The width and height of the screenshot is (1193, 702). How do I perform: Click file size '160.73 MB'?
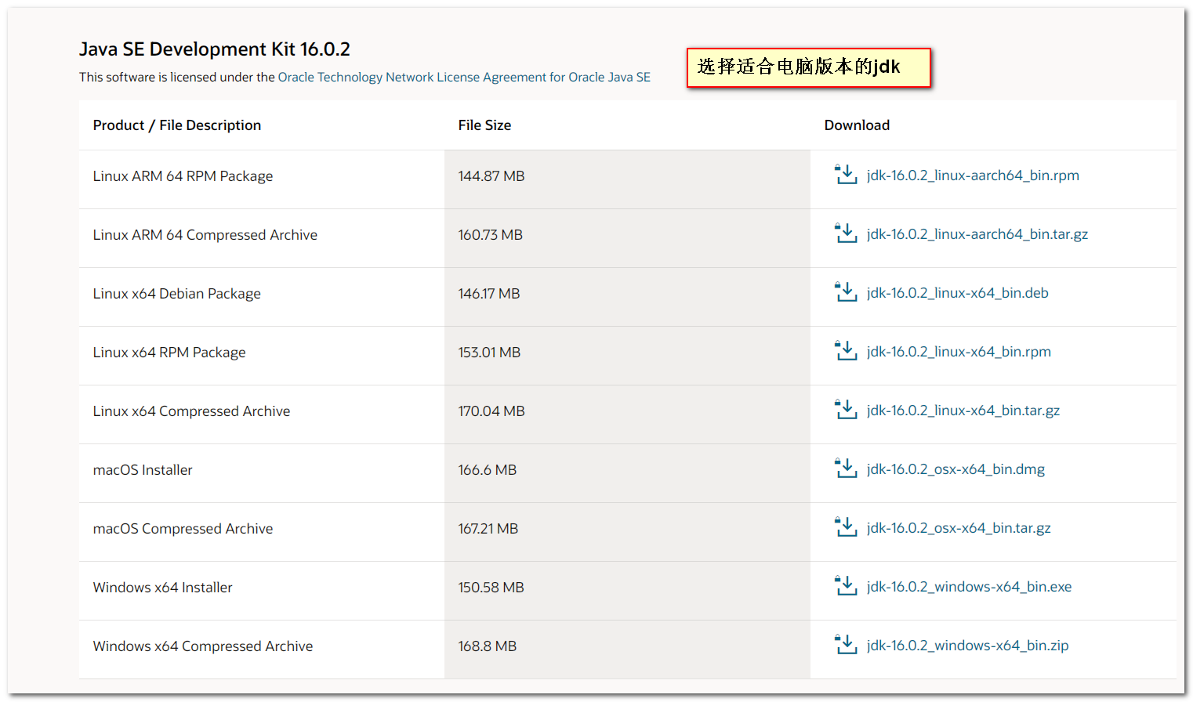pyautogui.click(x=490, y=235)
